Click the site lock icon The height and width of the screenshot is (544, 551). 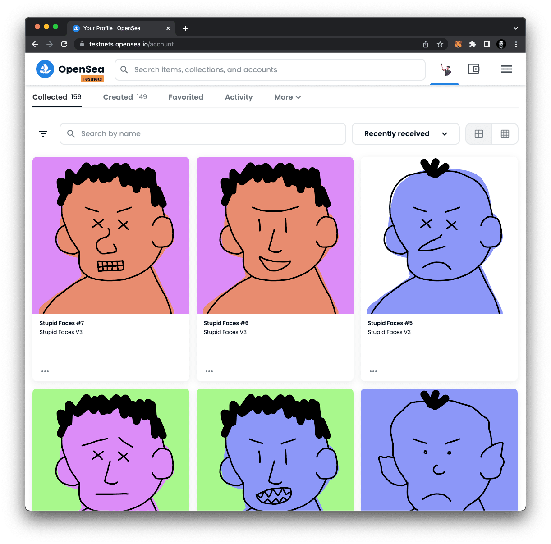pos(82,44)
